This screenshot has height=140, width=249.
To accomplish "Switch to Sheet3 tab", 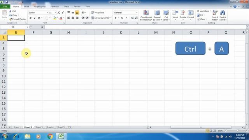I will pos(39,127).
